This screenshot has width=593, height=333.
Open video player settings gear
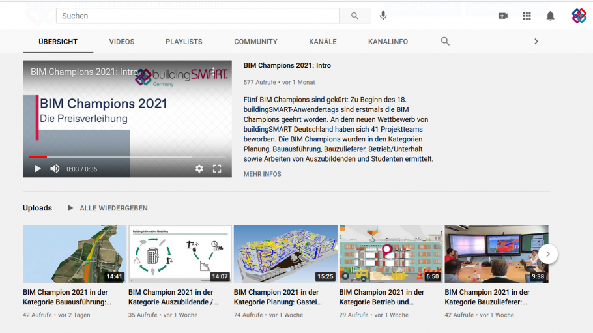pos(199,169)
